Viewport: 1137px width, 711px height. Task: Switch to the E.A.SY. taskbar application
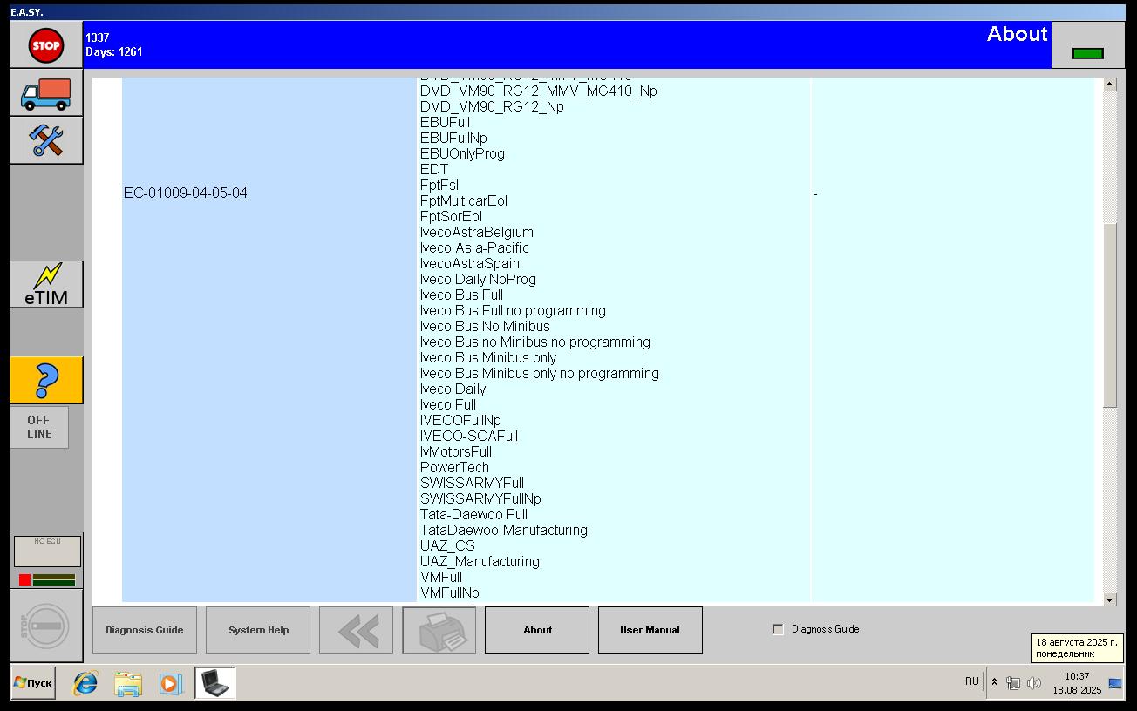point(214,683)
